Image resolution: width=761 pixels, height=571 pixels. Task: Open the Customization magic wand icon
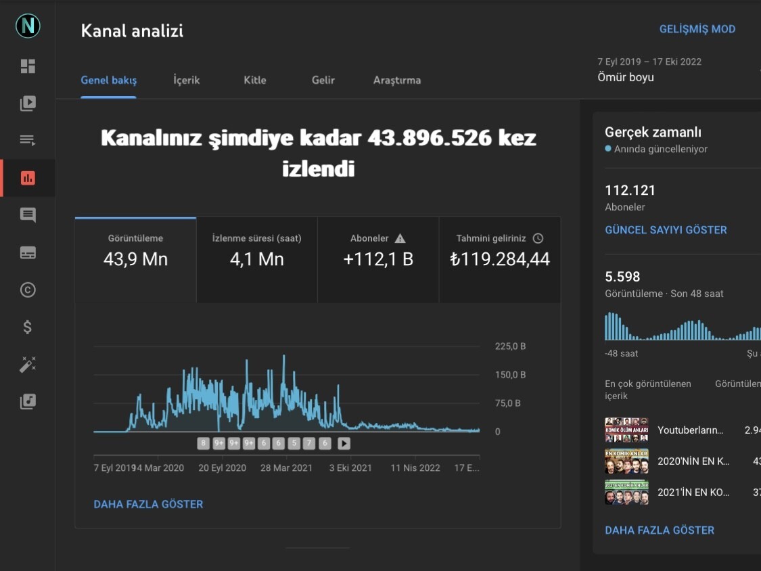coord(28,364)
